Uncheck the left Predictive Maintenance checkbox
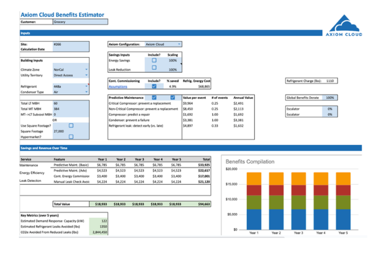 pos(154,97)
